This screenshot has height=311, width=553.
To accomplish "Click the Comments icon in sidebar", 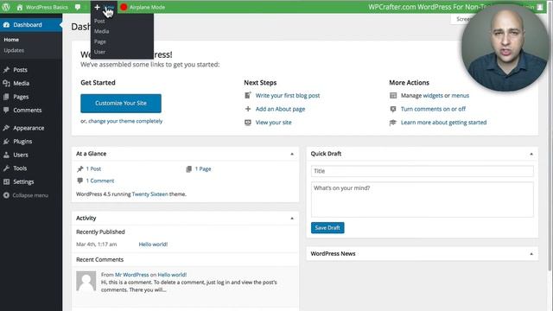I will coord(6,110).
